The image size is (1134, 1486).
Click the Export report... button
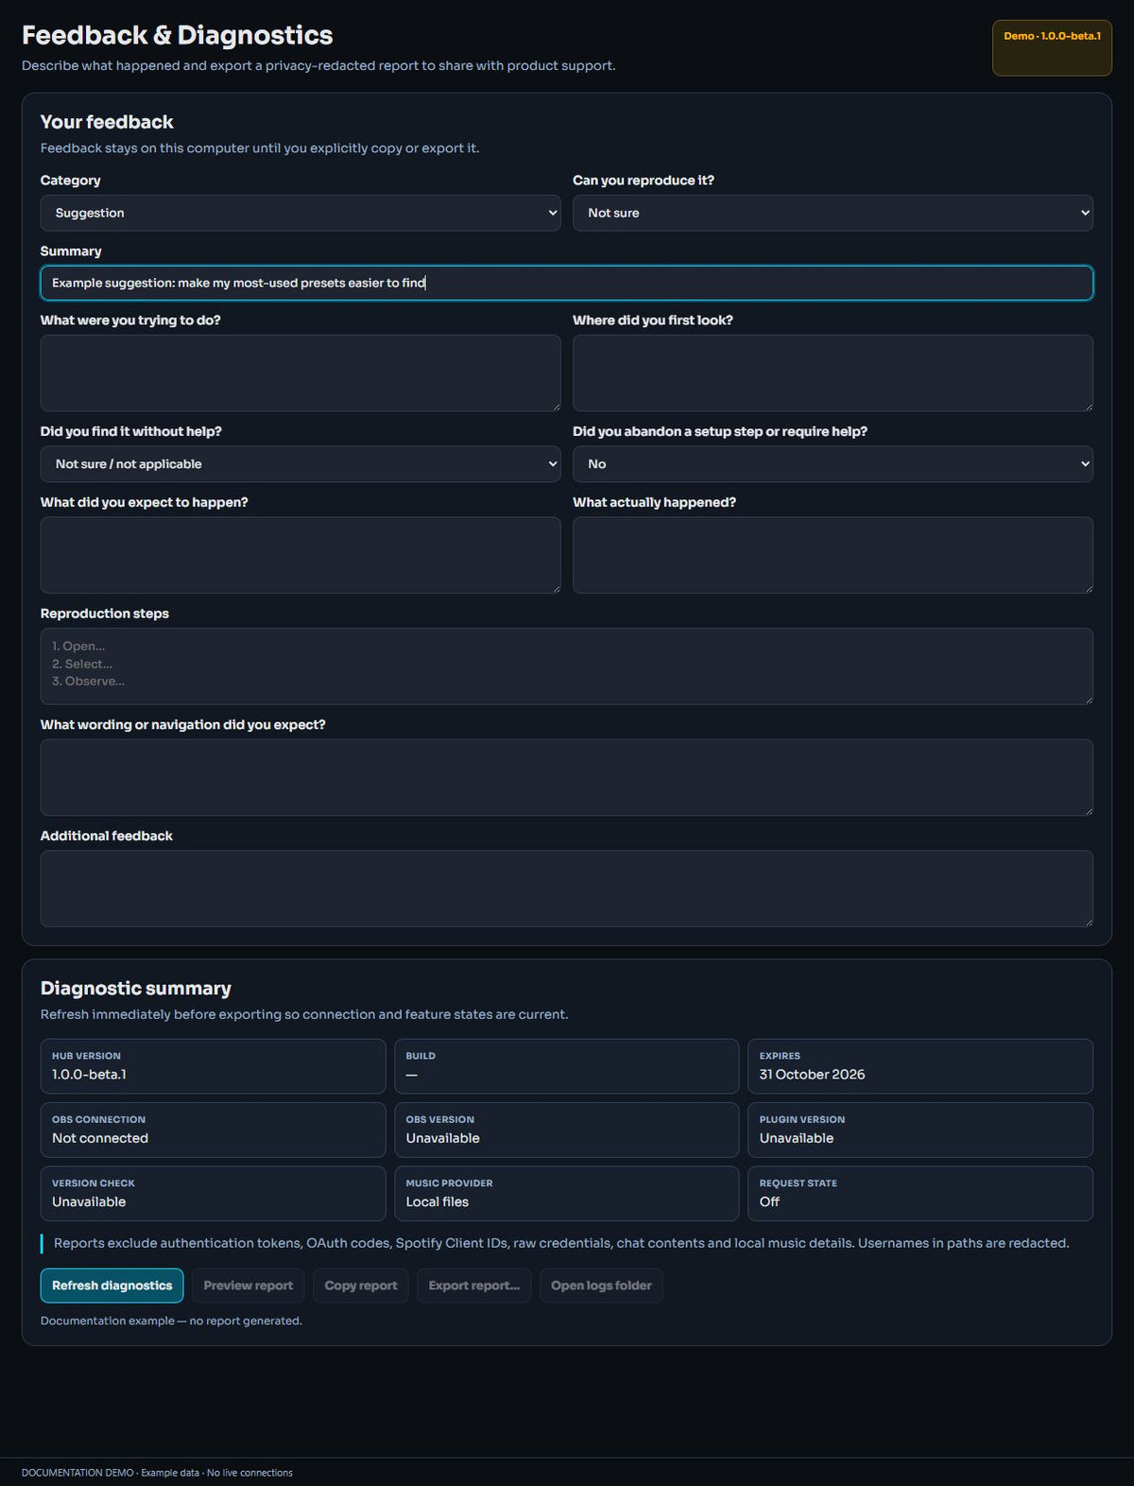474,1286
